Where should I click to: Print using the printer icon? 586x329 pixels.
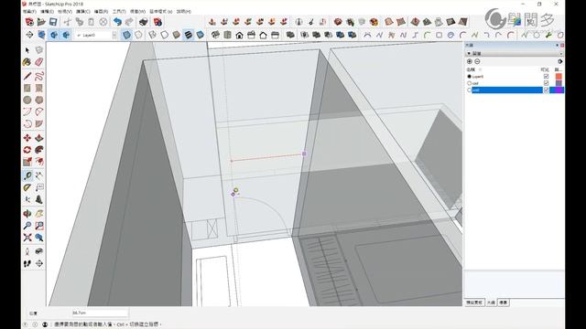(x=143, y=22)
